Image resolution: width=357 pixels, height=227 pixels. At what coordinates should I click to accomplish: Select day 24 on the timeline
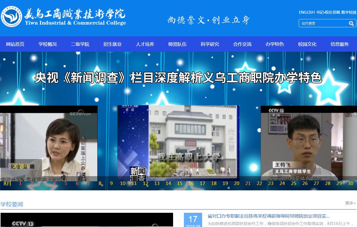click(282, 183)
